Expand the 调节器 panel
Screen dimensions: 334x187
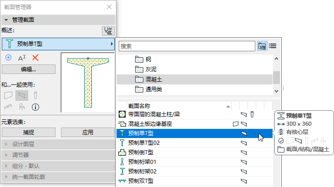click(x=58, y=155)
